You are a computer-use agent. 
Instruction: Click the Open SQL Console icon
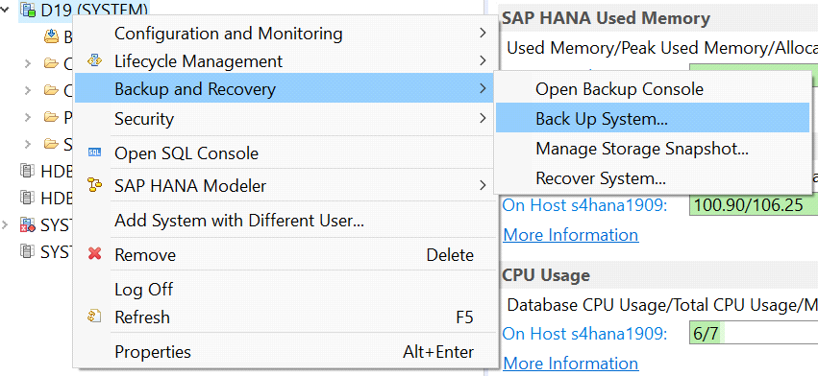[94, 153]
